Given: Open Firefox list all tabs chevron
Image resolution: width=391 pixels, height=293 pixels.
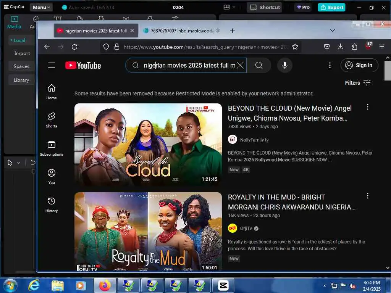Looking at the screenshot, I should tap(333, 31).
